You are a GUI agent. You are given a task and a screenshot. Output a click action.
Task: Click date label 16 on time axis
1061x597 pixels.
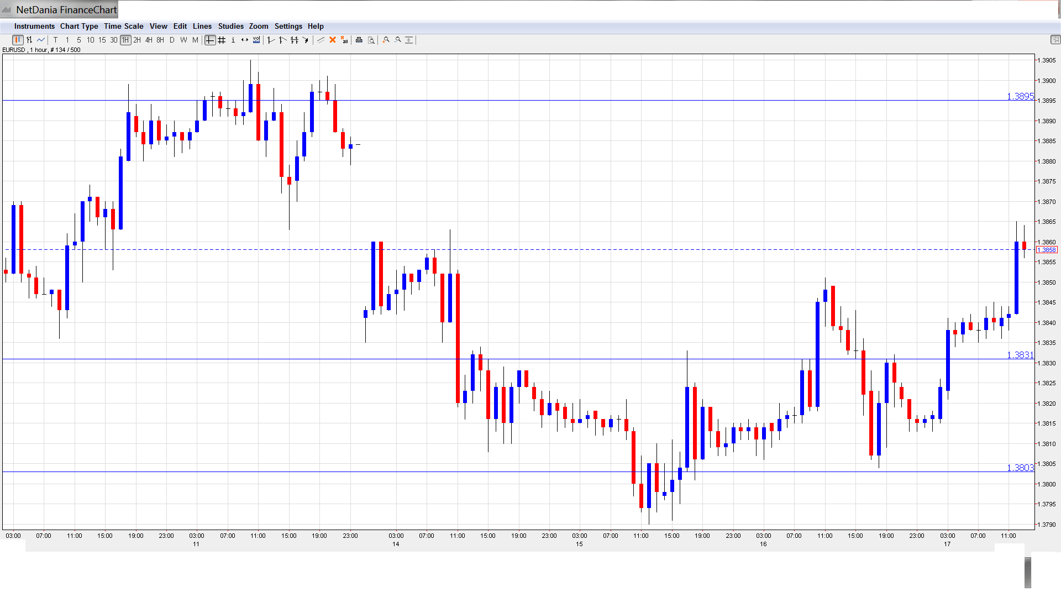763,544
